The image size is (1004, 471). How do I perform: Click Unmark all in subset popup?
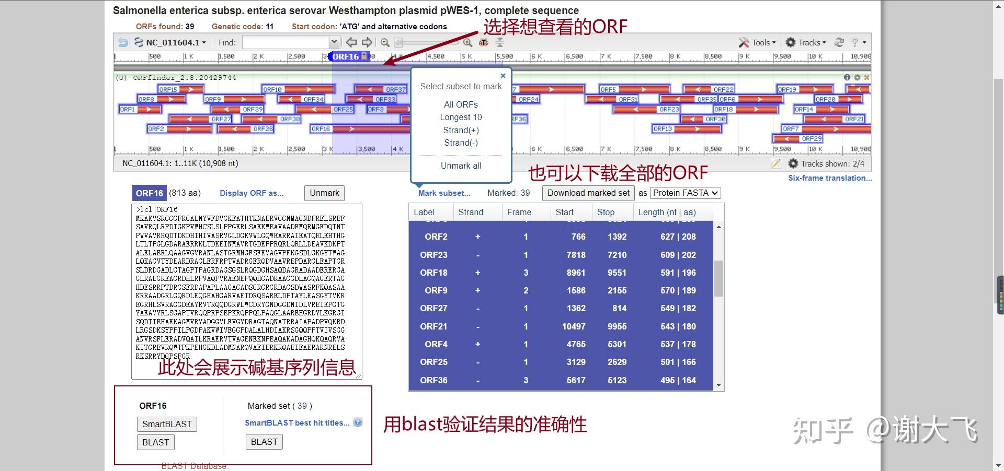461,166
